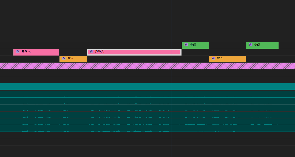Select the first green 小孩 clip
The image size is (295, 157).
[200, 45]
